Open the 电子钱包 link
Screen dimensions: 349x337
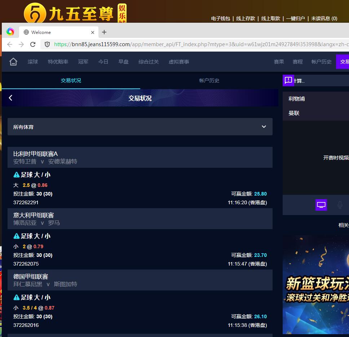(220, 18)
